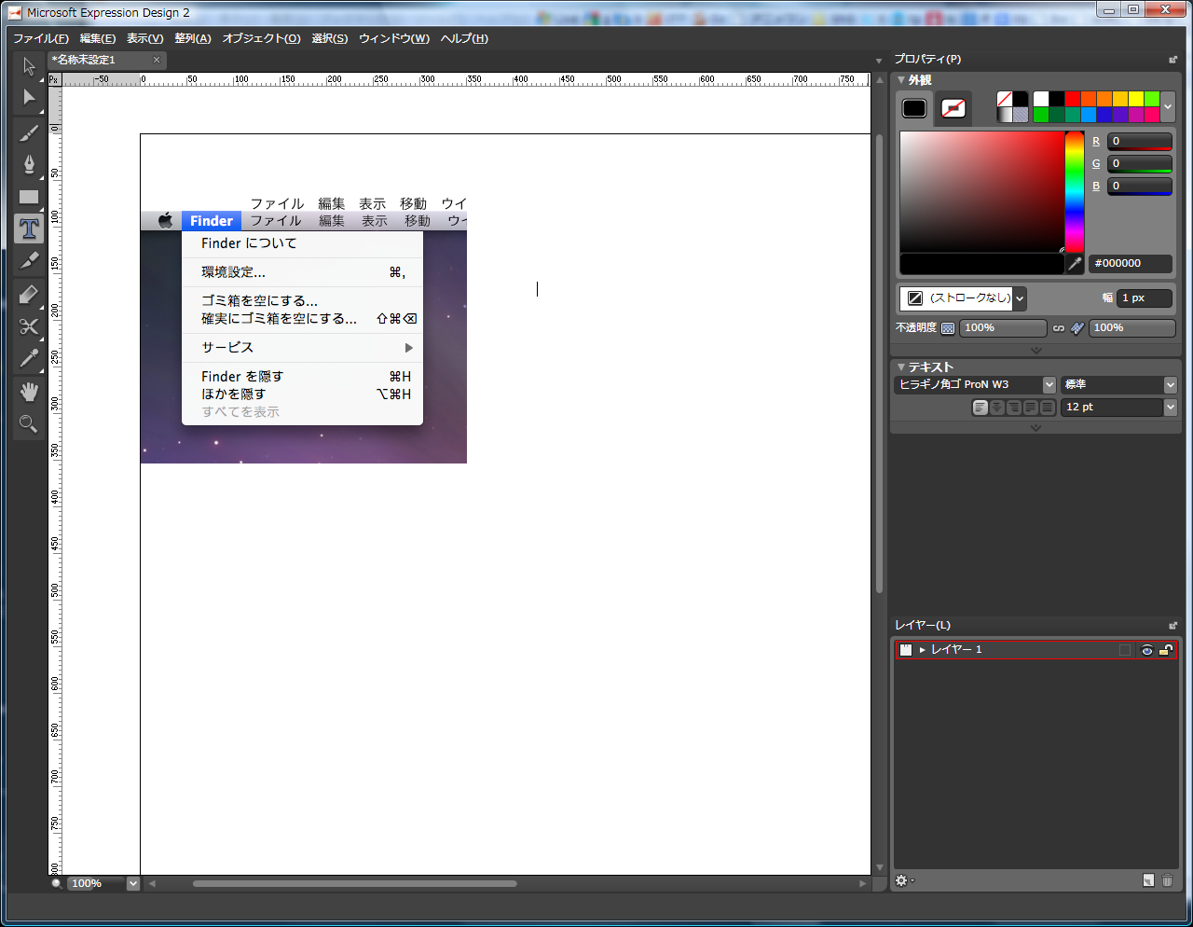This screenshot has width=1193, height=927.
Task: Open the ウィンドウ(W) menu
Action: tap(394, 38)
